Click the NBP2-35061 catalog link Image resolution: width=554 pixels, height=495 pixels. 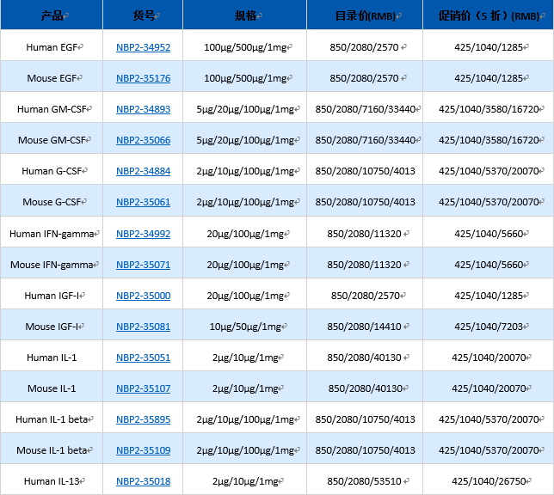click(x=143, y=202)
